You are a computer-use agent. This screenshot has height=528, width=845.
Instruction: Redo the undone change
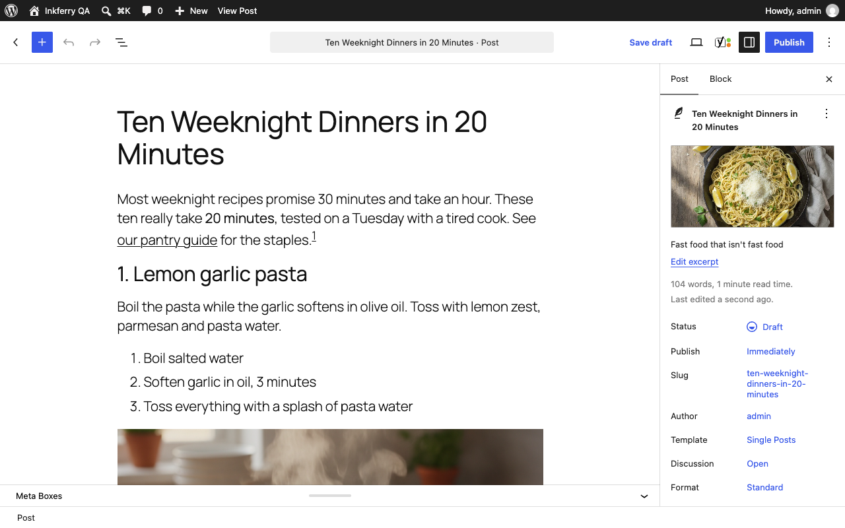95,42
